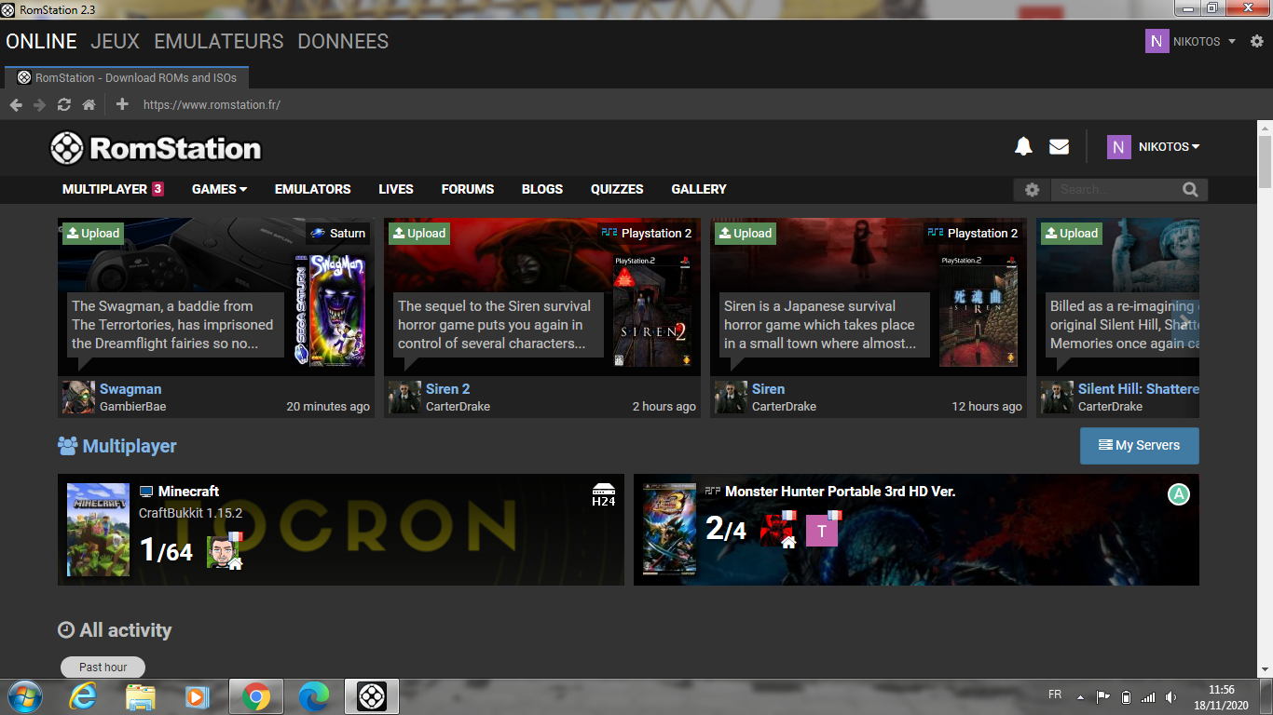This screenshot has width=1273, height=715.
Task: Switch to the EMULATEURS section
Action: [219, 41]
